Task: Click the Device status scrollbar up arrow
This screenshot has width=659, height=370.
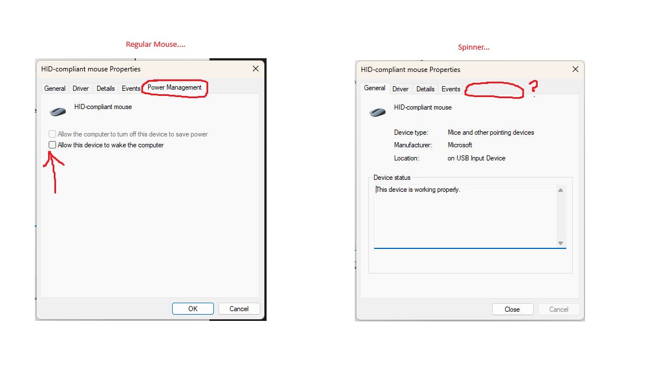Action: coord(561,190)
